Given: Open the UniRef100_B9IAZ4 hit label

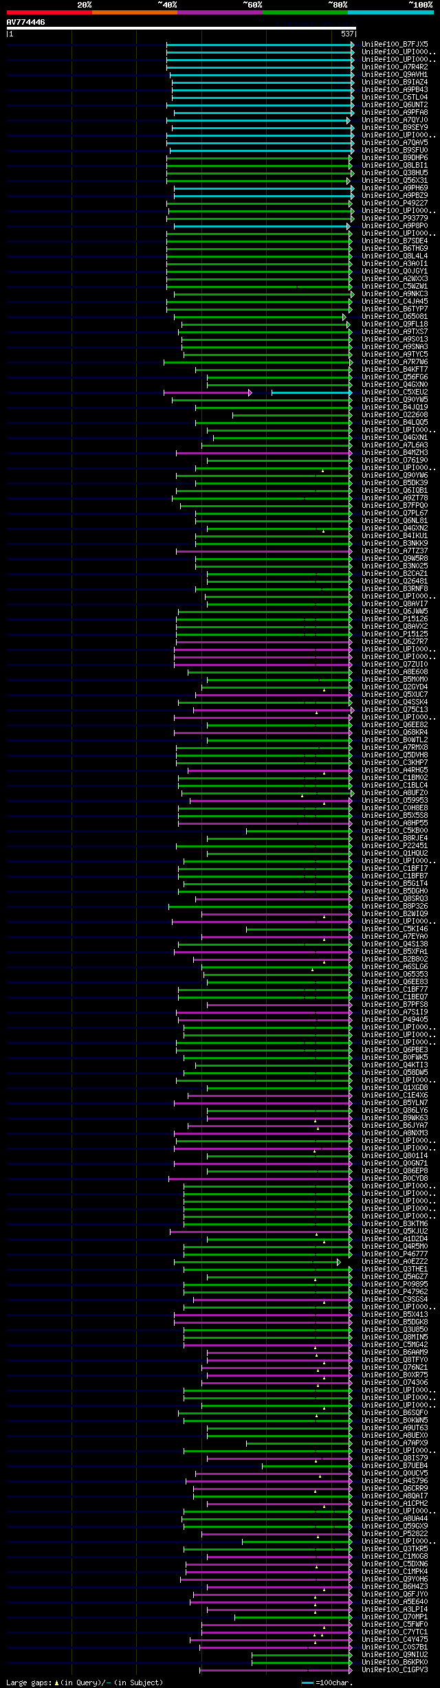Looking at the screenshot, I should click(x=395, y=82).
